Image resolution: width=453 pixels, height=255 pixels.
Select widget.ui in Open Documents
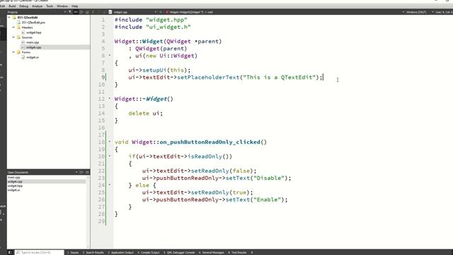[14, 191]
